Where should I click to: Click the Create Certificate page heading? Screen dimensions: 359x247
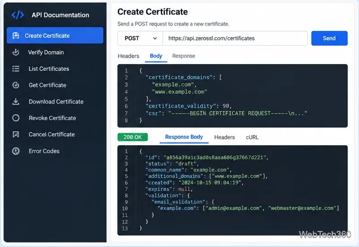tap(153, 12)
